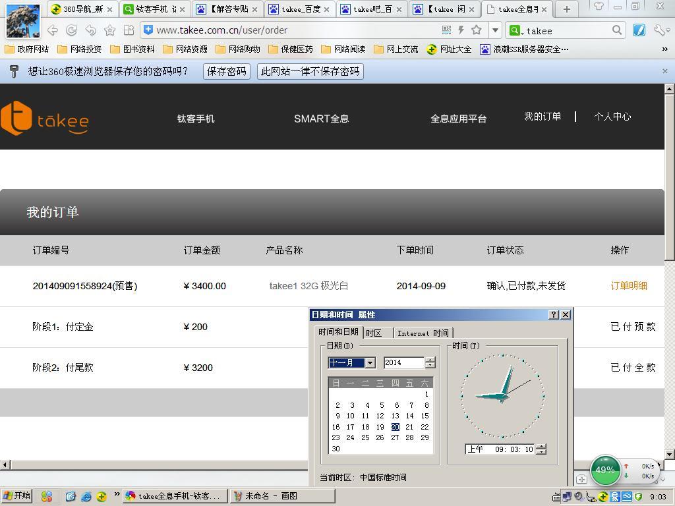Open 我的订单 link
Screen dimensions: 675x506
point(543,117)
